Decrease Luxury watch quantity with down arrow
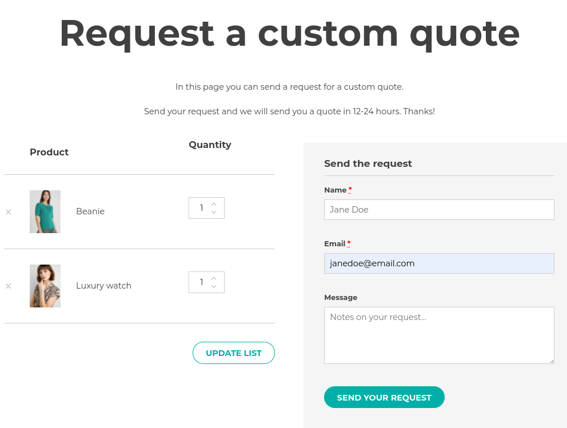The width and height of the screenshot is (567, 428). [214, 286]
